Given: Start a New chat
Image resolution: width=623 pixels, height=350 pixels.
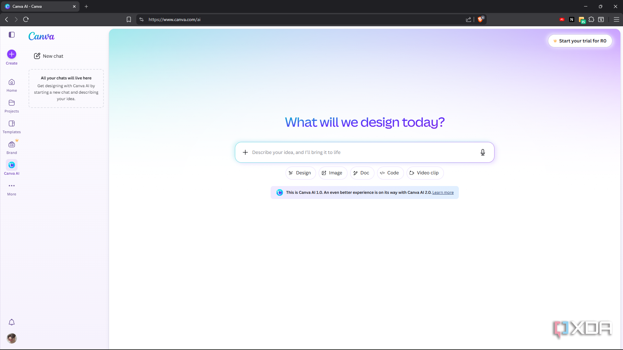Looking at the screenshot, I should pos(49,56).
